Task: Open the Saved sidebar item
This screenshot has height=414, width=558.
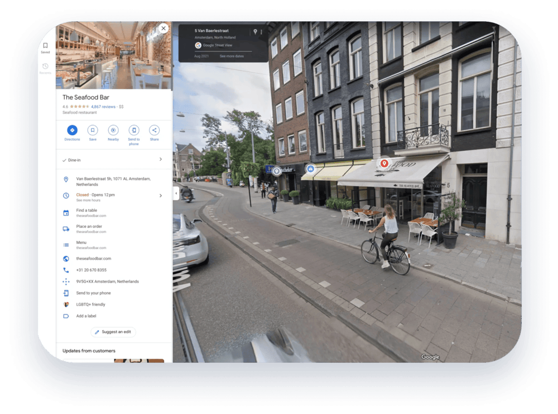Action: click(x=45, y=47)
